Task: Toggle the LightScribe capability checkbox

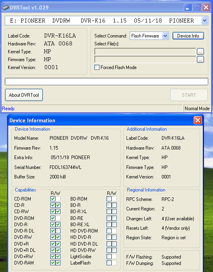Action: [x=109, y=256]
